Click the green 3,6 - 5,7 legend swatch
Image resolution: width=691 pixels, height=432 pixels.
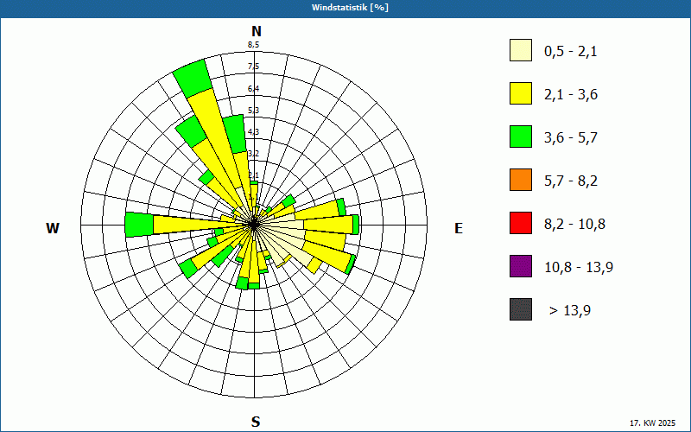521,137
